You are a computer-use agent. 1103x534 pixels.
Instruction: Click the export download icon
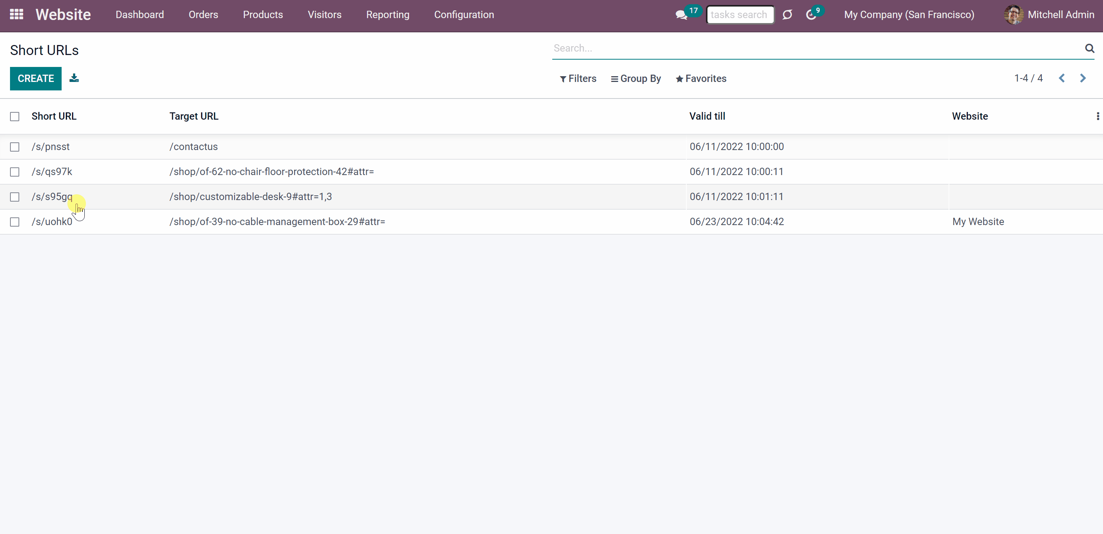tap(74, 78)
